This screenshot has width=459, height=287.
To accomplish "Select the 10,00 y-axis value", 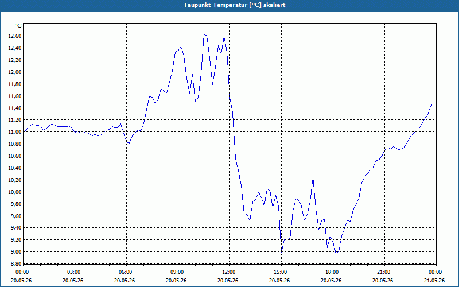I will (15, 192).
